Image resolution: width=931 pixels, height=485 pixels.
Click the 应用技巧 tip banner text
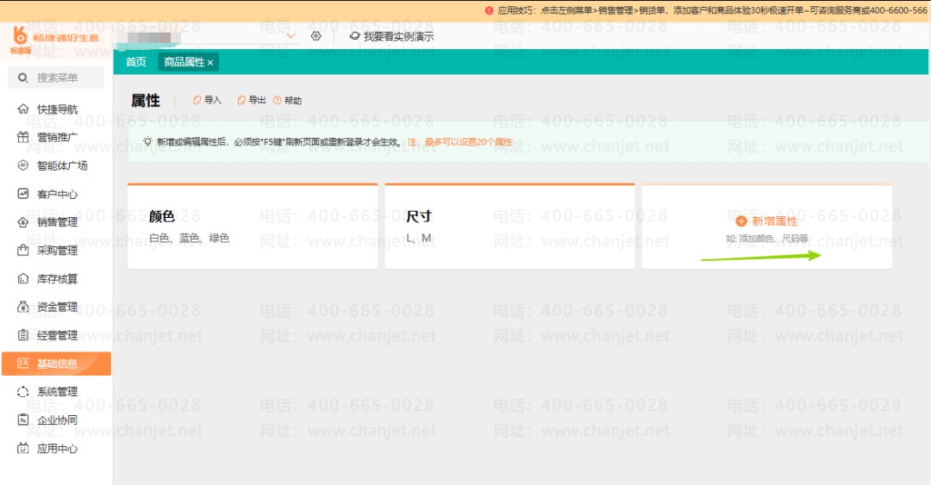[713, 10]
